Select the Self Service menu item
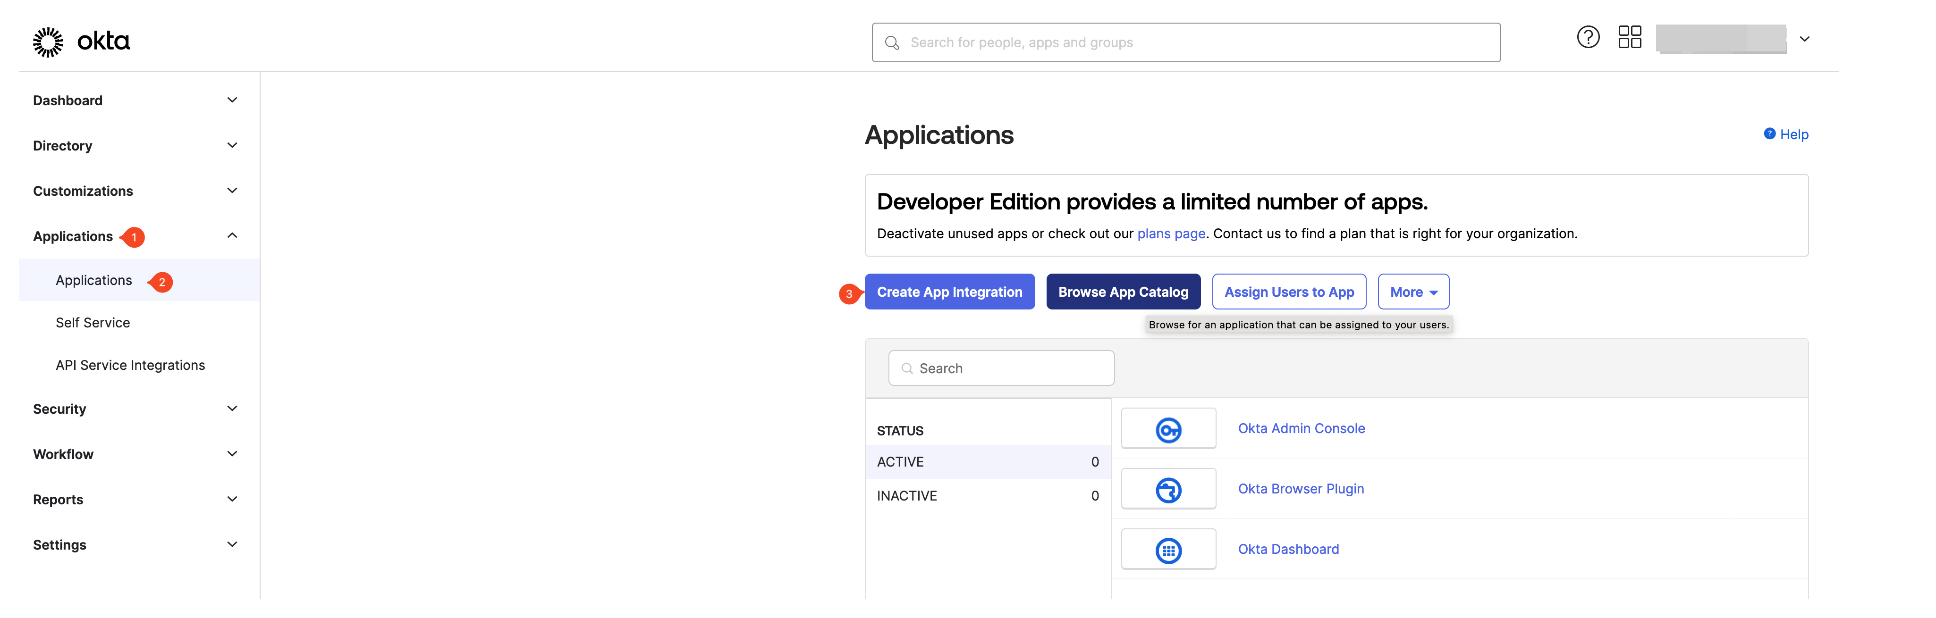 click(x=93, y=321)
